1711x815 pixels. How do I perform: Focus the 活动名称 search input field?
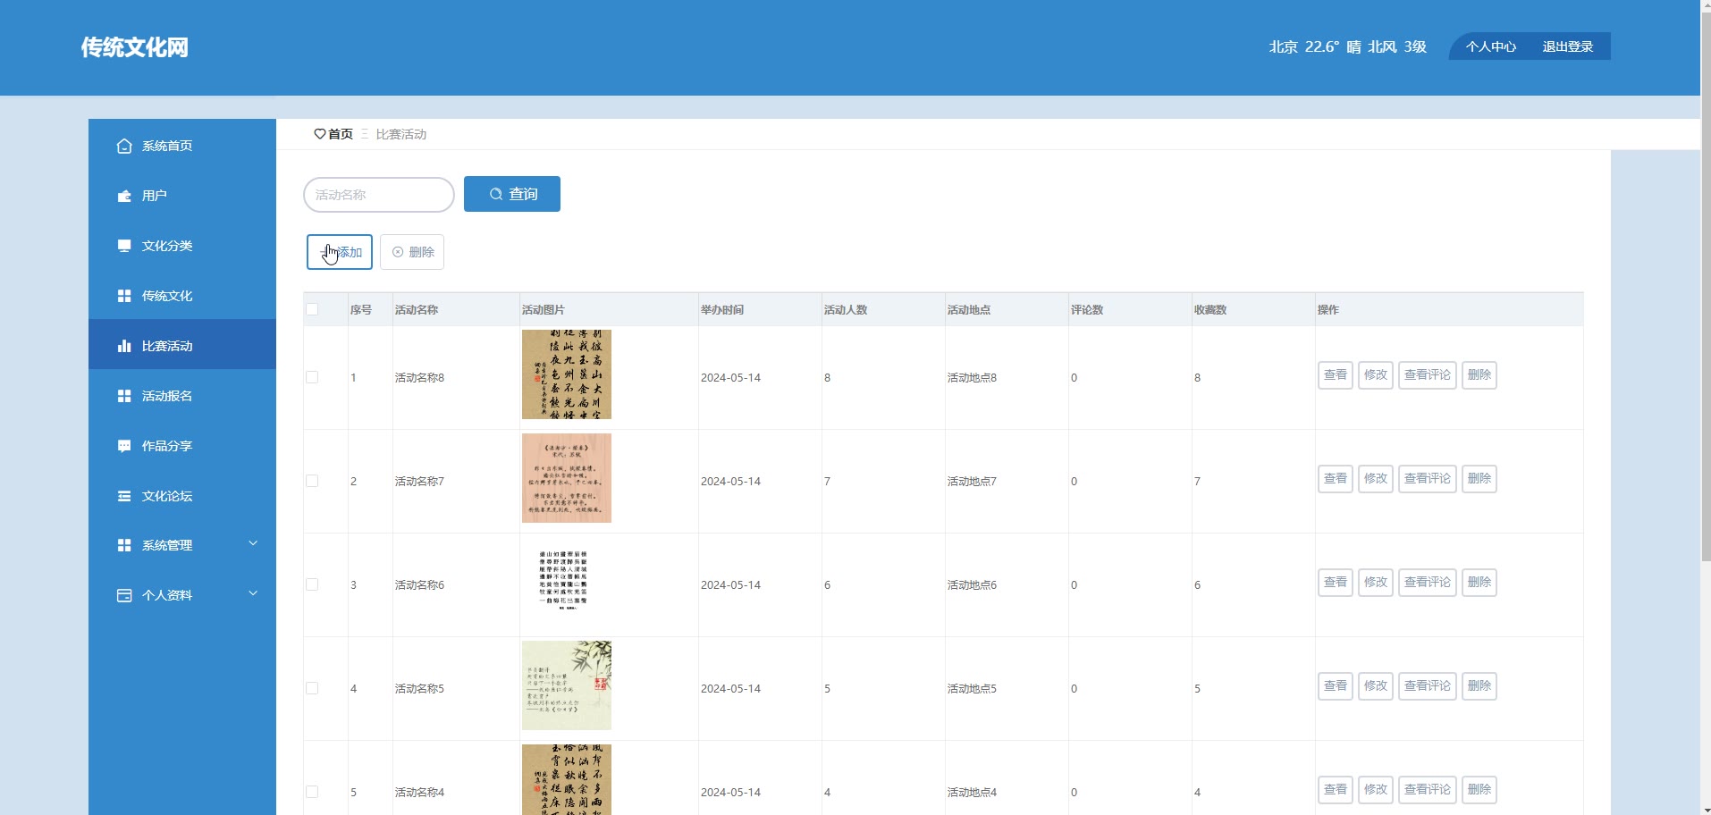pos(379,195)
